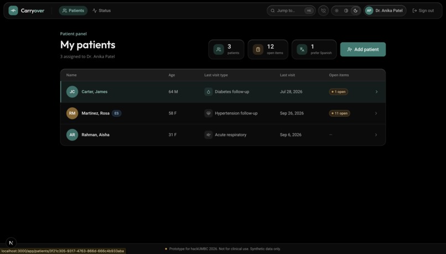Image resolution: width=446 pixels, height=254 pixels.
Task: Click the Age column header
Action: coord(172,75)
